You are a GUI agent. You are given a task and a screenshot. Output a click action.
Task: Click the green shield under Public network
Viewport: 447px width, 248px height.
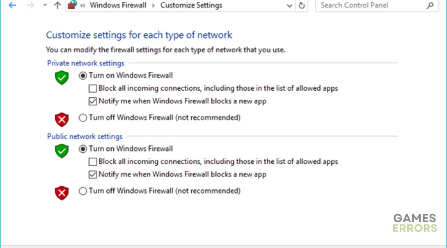click(x=62, y=151)
